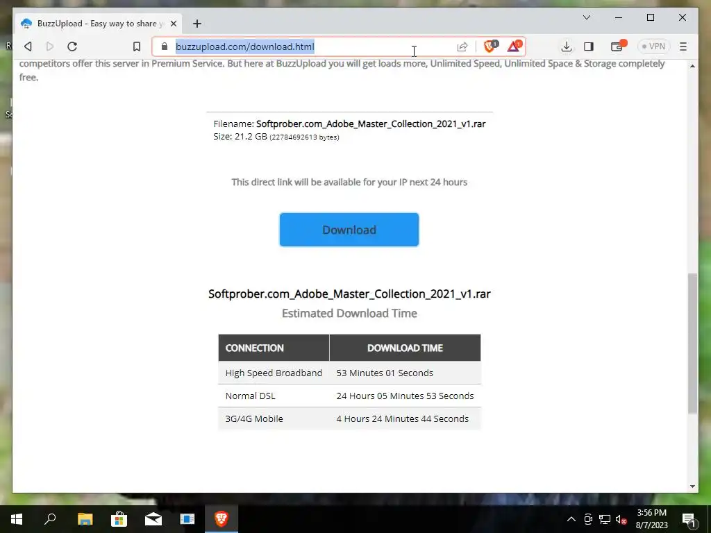Open the Mail app from taskbar

pos(153,519)
